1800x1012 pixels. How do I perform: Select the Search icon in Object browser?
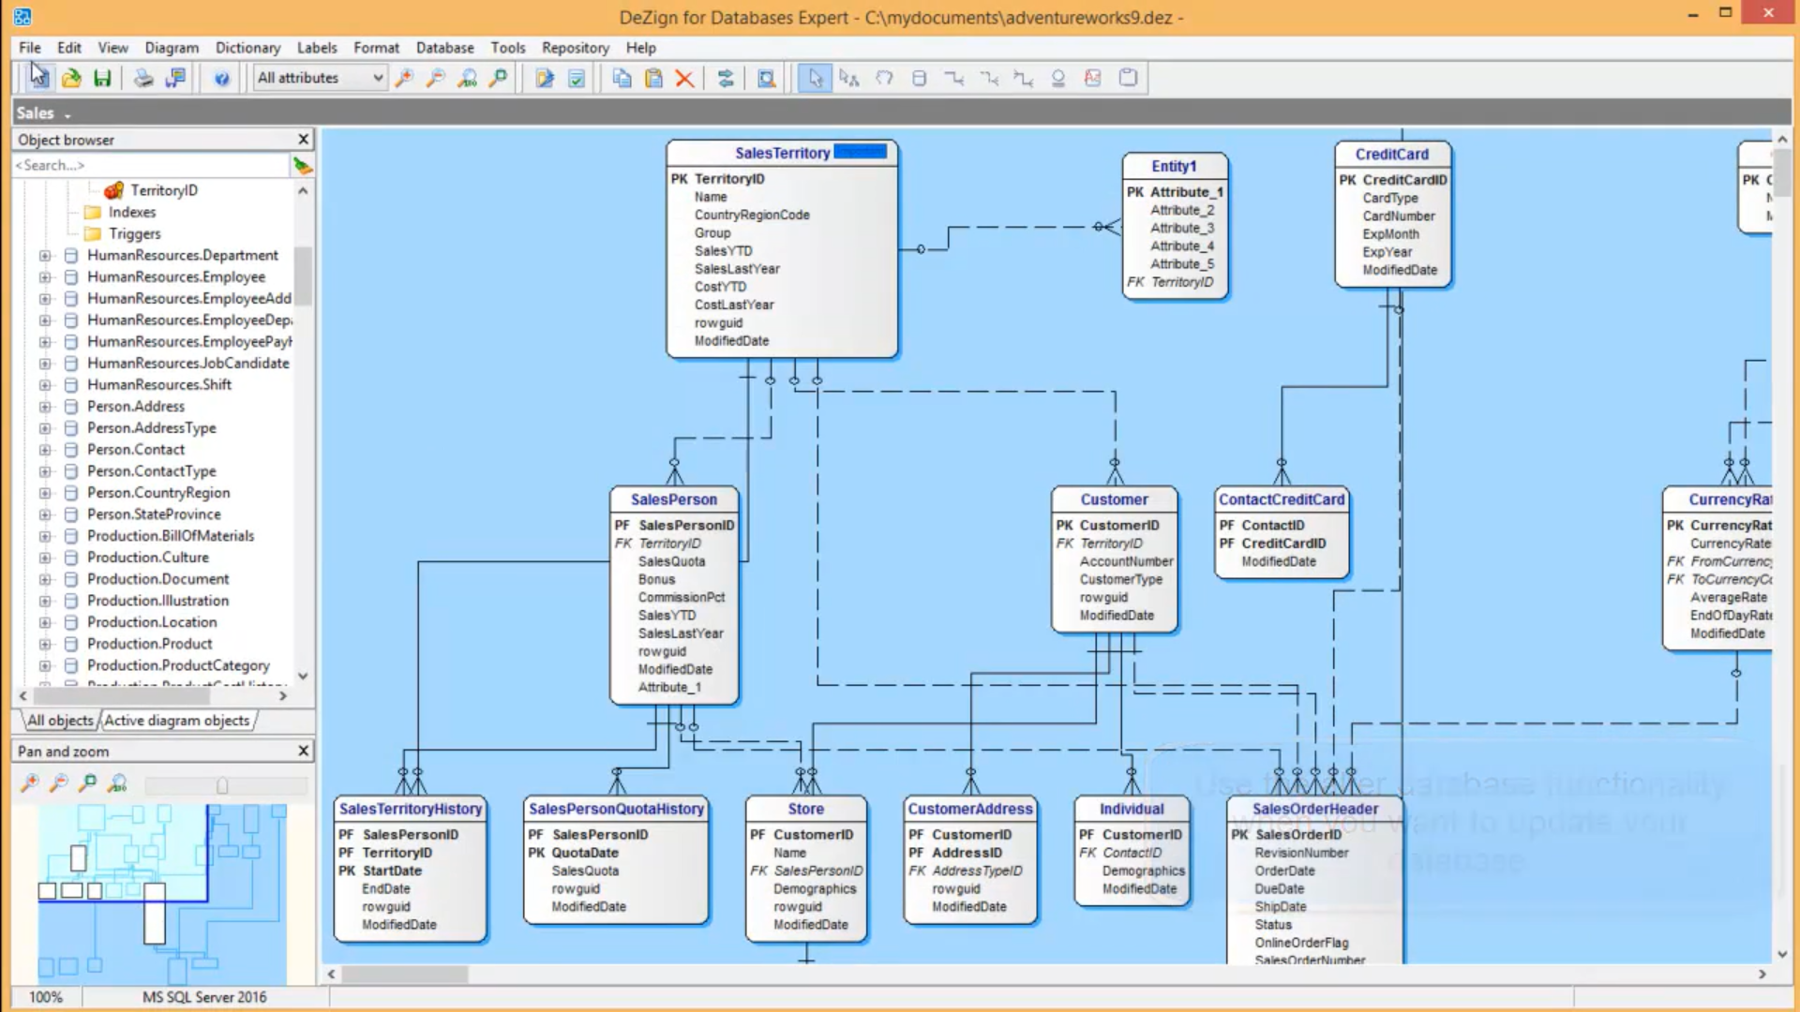coord(306,164)
